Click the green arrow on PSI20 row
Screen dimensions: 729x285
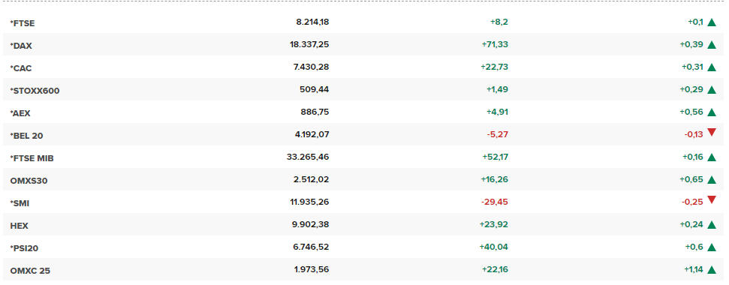point(711,247)
